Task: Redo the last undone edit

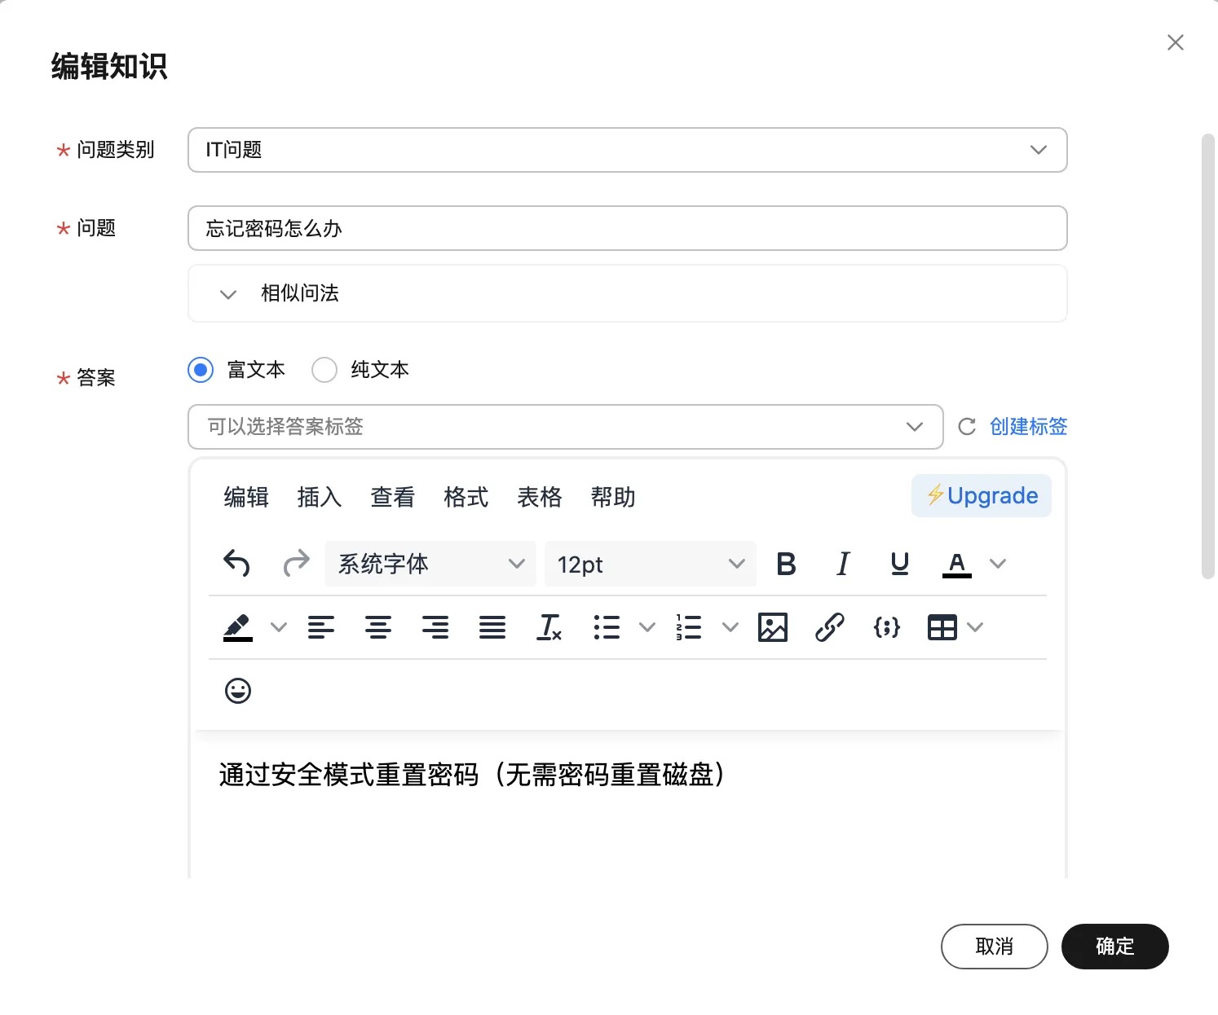Action: point(297,564)
